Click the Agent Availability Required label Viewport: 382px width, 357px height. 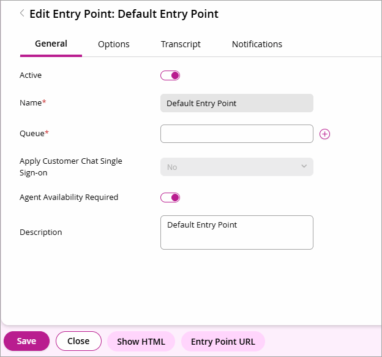(x=69, y=198)
